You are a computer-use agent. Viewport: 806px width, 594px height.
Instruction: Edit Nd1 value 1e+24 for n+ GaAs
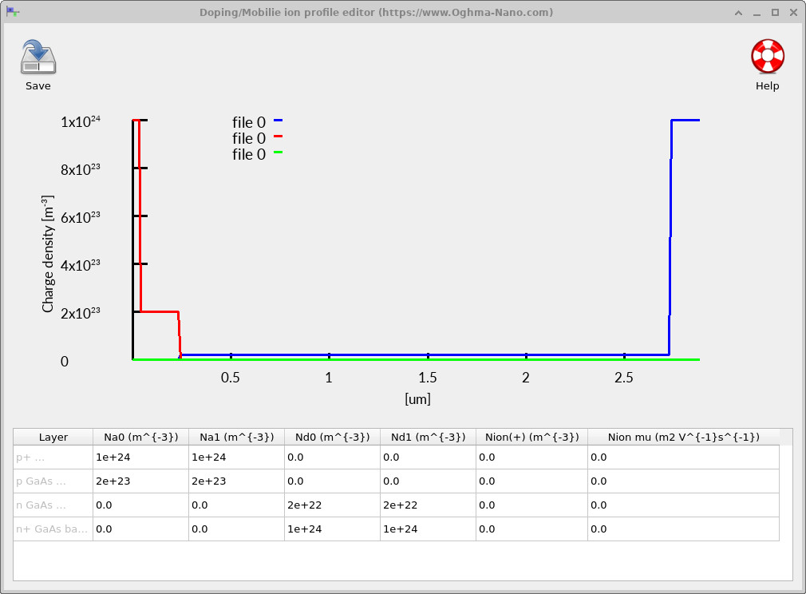click(x=428, y=529)
